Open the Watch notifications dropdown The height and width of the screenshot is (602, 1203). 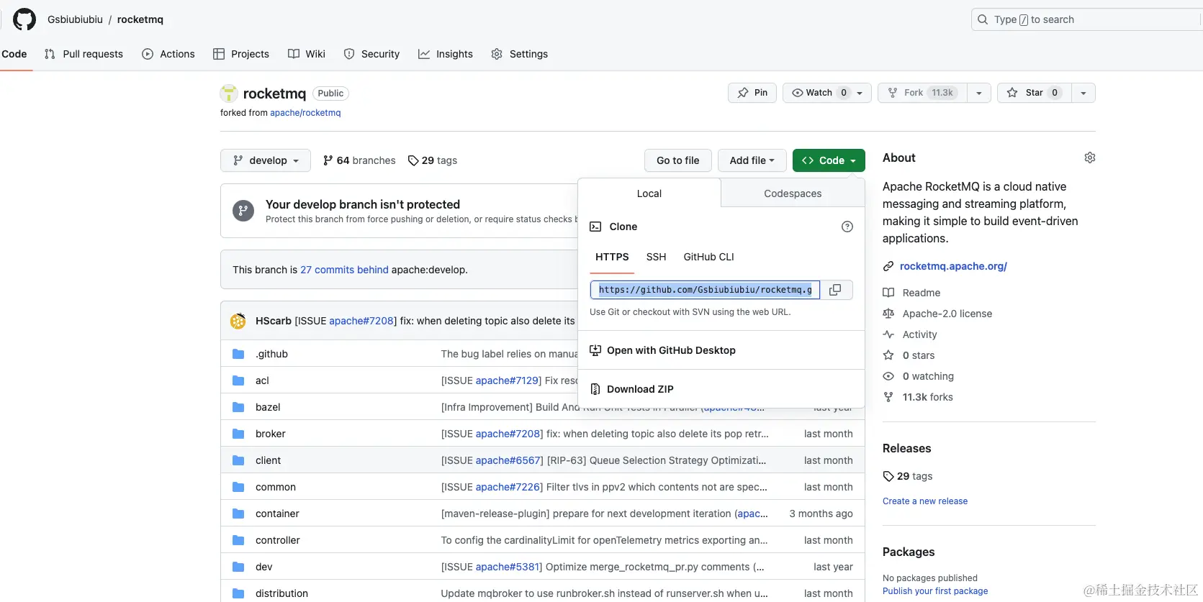point(827,93)
